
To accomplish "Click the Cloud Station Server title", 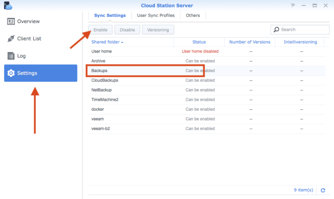I will point(167,6).
